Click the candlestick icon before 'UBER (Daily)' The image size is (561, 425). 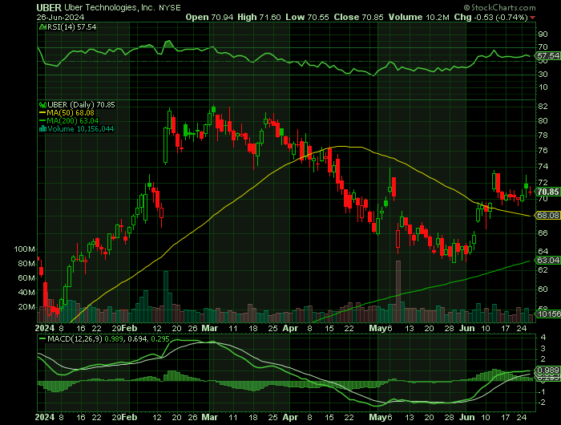click(x=42, y=105)
